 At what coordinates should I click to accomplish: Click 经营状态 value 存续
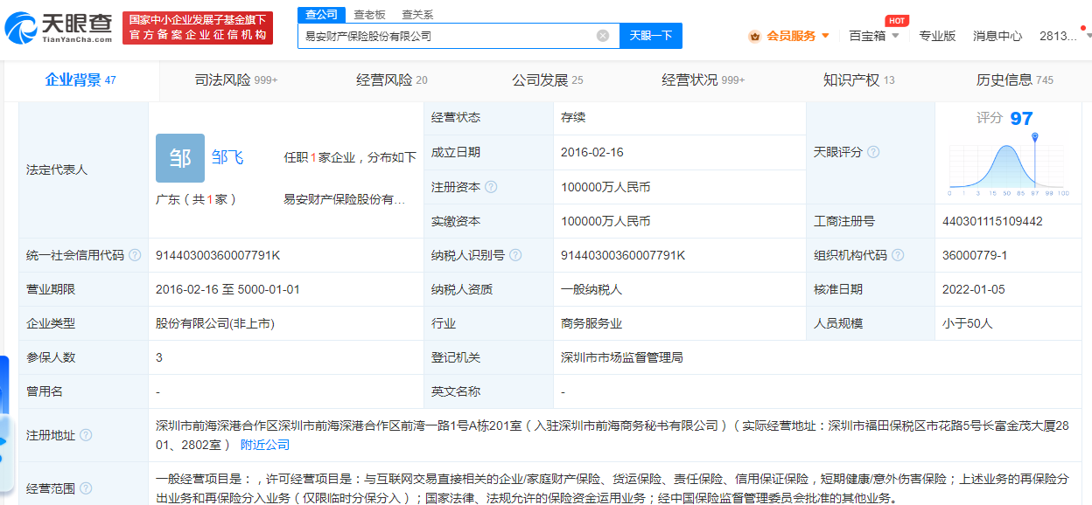click(x=573, y=117)
